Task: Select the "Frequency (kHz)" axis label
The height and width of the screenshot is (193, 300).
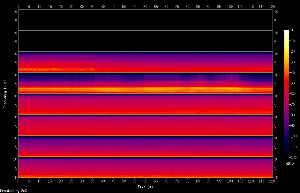Action: [5, 94]
